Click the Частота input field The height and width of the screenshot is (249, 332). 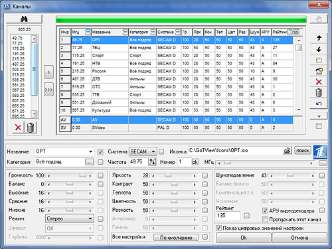[x=138, y=162]
